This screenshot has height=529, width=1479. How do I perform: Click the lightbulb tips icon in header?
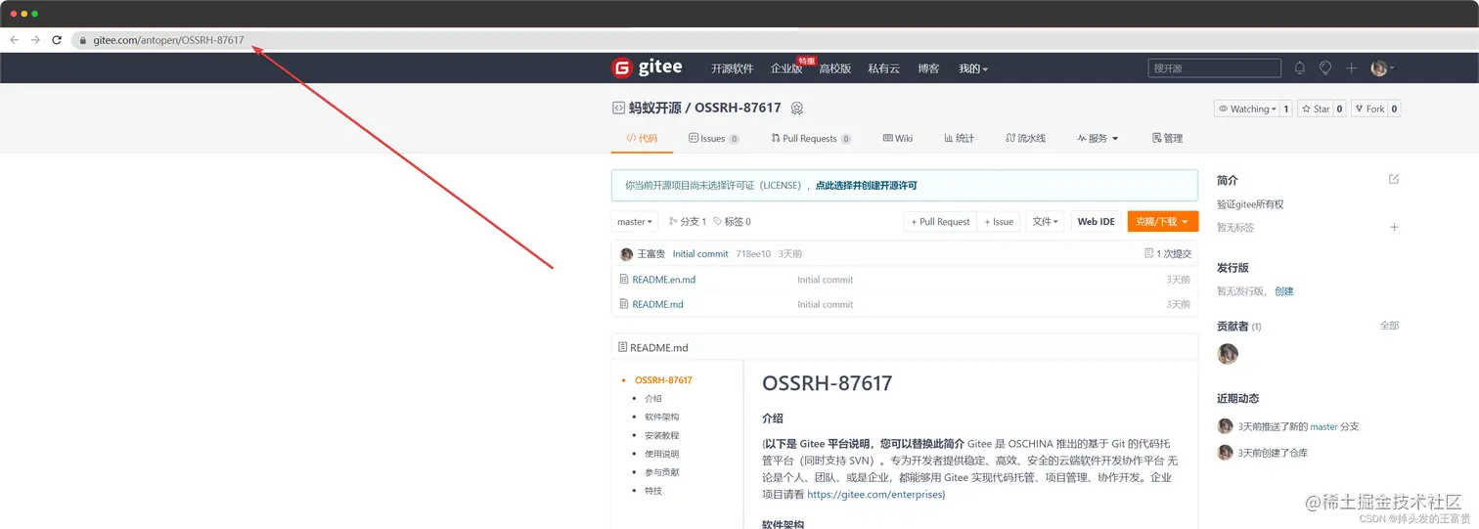(x=1325, y=67)
